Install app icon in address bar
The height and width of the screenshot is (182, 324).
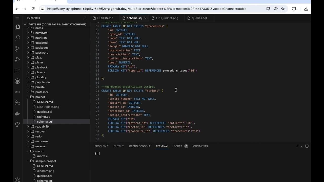point(268,9)
